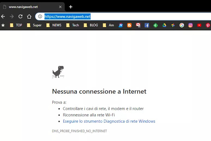
Task: Open the Instagram bookmark
Action: coord(190,25)
